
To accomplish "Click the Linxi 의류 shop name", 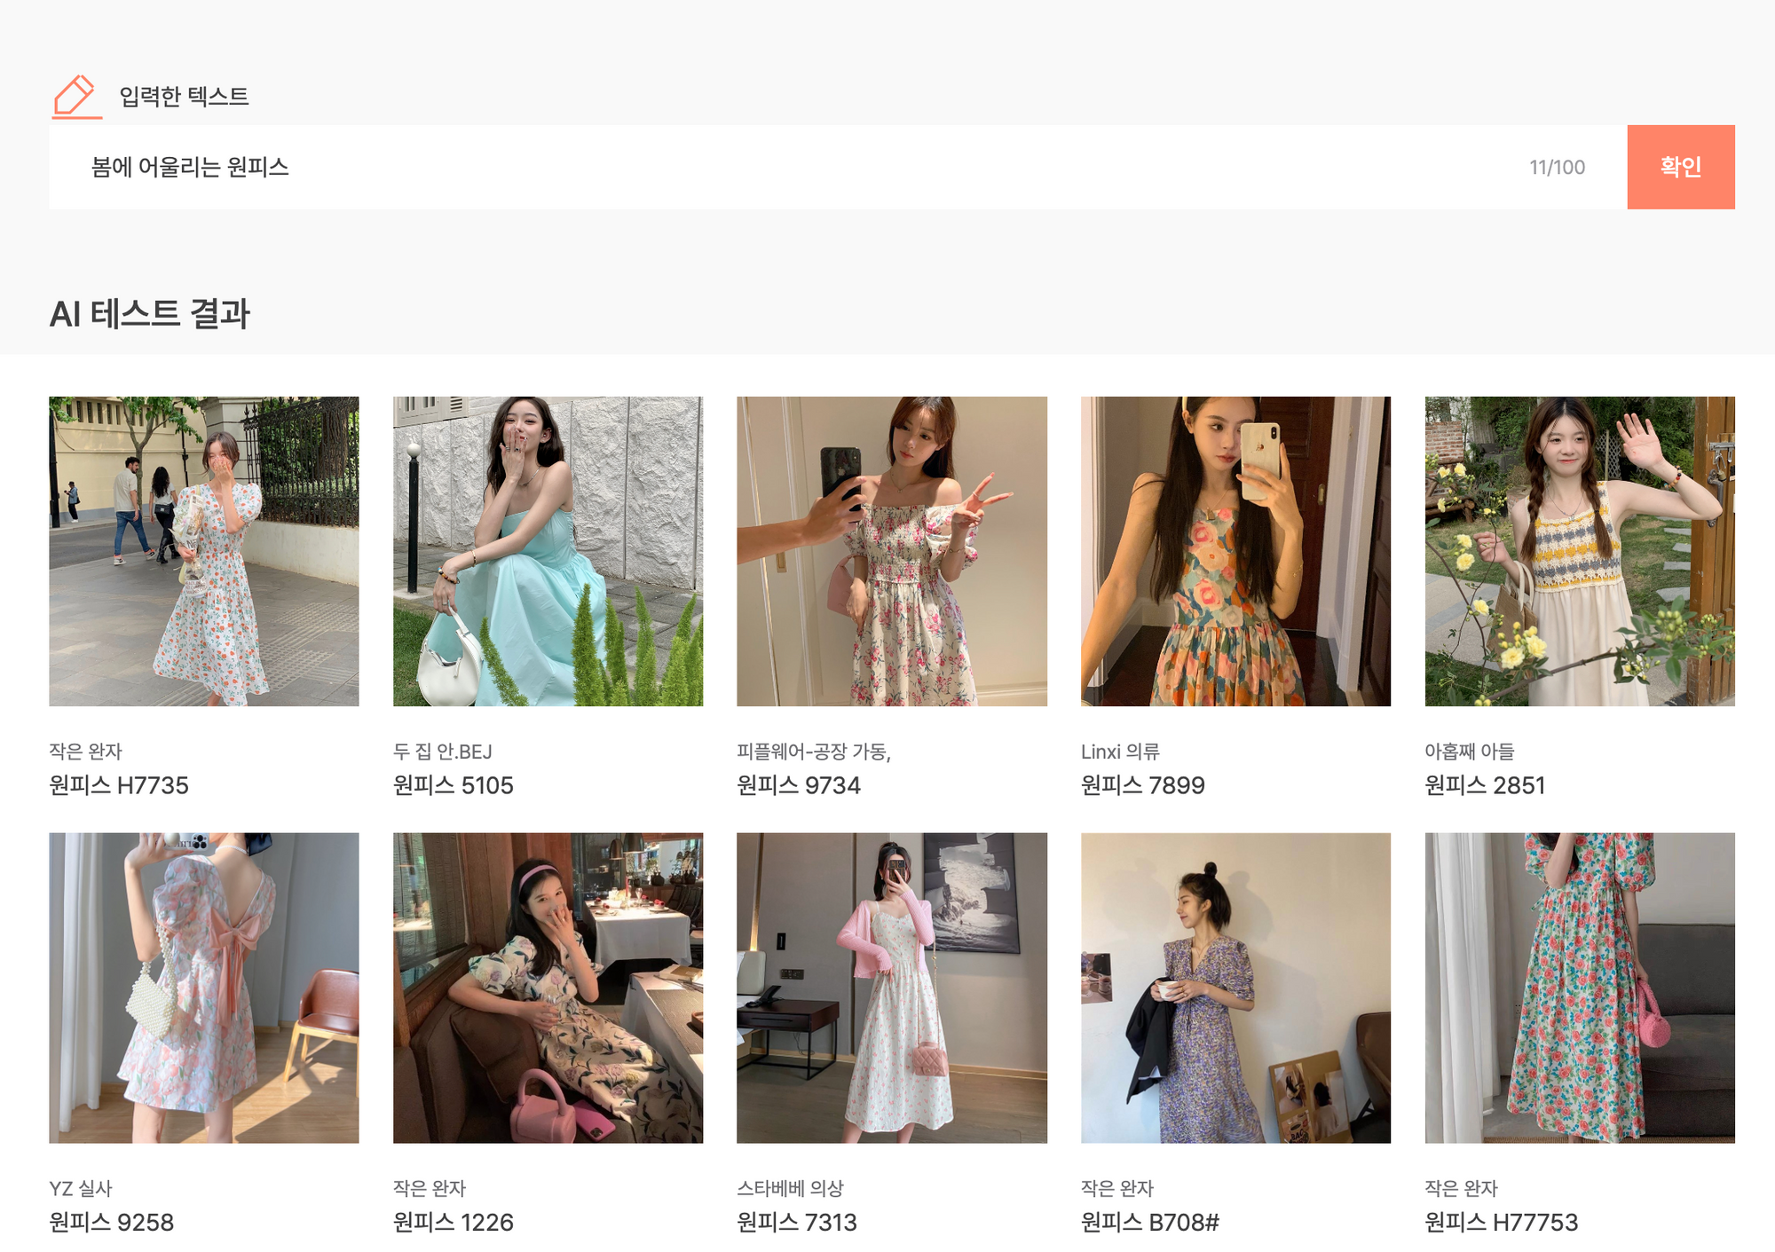I will (x=1120, y=752).
